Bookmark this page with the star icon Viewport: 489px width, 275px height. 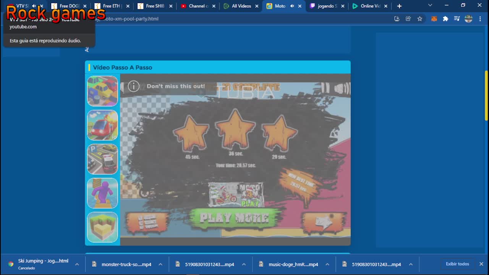(420, 19)
